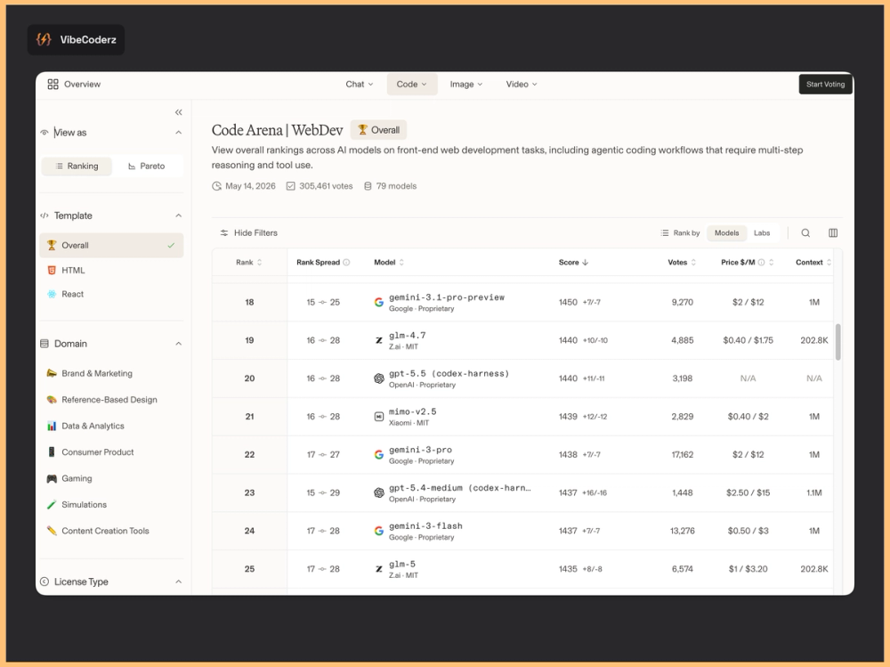
Task: Click the Z.ai logo beside glm-4.7
Action: pyautogui.click(x=378, y=340)
